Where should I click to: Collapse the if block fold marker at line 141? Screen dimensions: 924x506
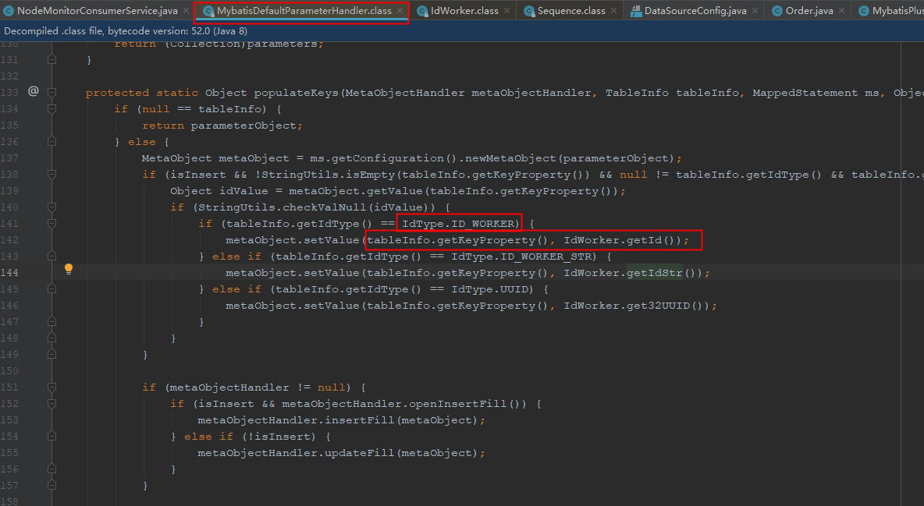point(52,223)
